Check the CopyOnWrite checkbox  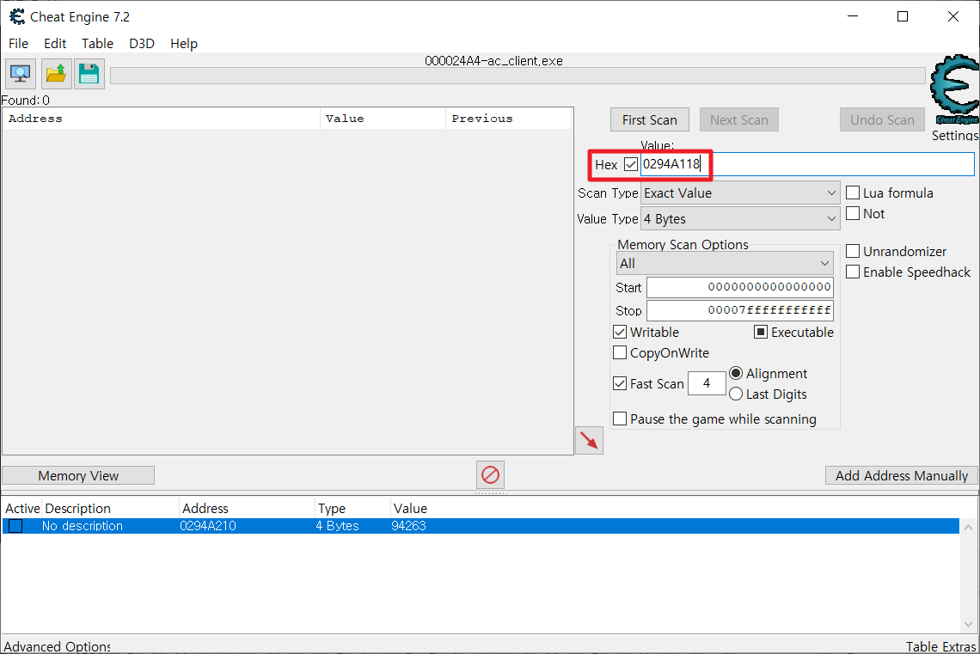[619, 352]
